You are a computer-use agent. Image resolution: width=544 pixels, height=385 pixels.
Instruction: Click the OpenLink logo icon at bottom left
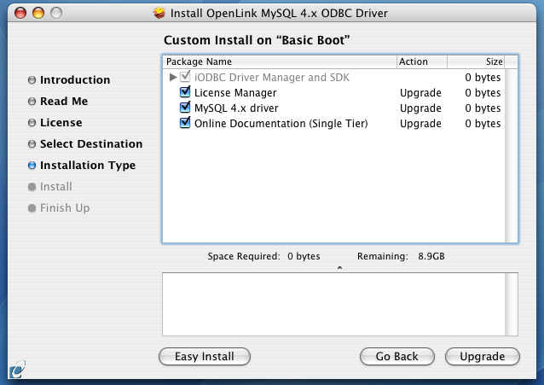(17, 370)
